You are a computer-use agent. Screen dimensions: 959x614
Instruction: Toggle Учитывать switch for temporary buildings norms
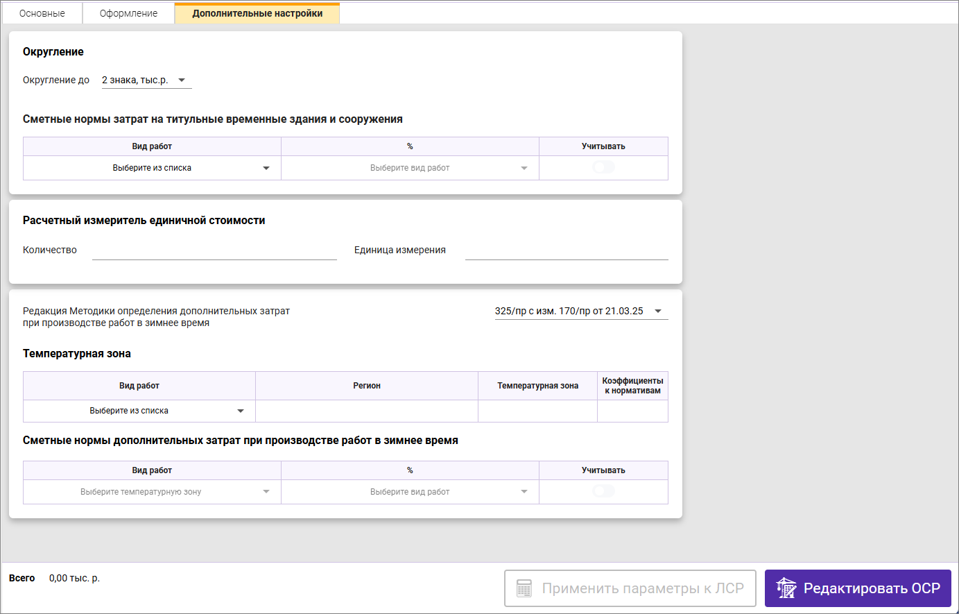click(603, 168)
